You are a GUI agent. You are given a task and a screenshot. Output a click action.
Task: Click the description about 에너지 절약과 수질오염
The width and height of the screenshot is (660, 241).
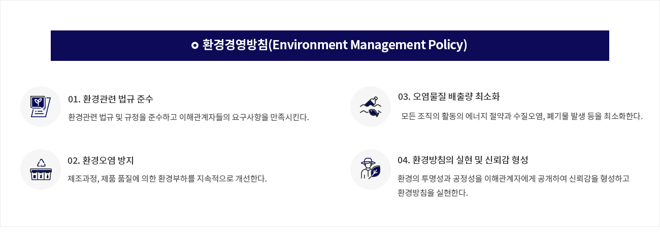521,116
